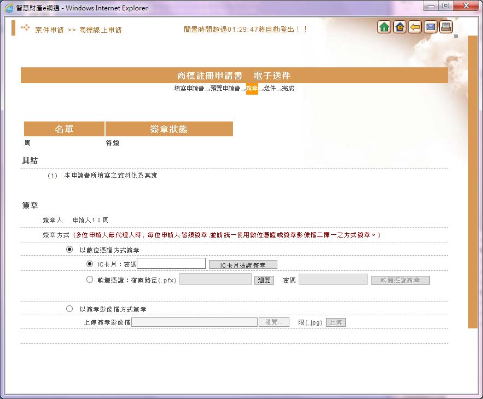Select 以數位憑證方式簽章 radio option

point(69,250)
